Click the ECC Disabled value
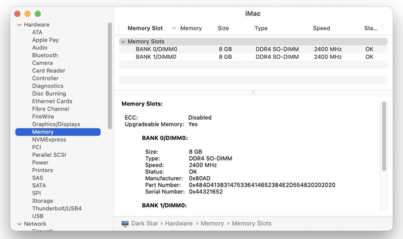This screenshot has width=403, height=239. click(x=200, y=117)
